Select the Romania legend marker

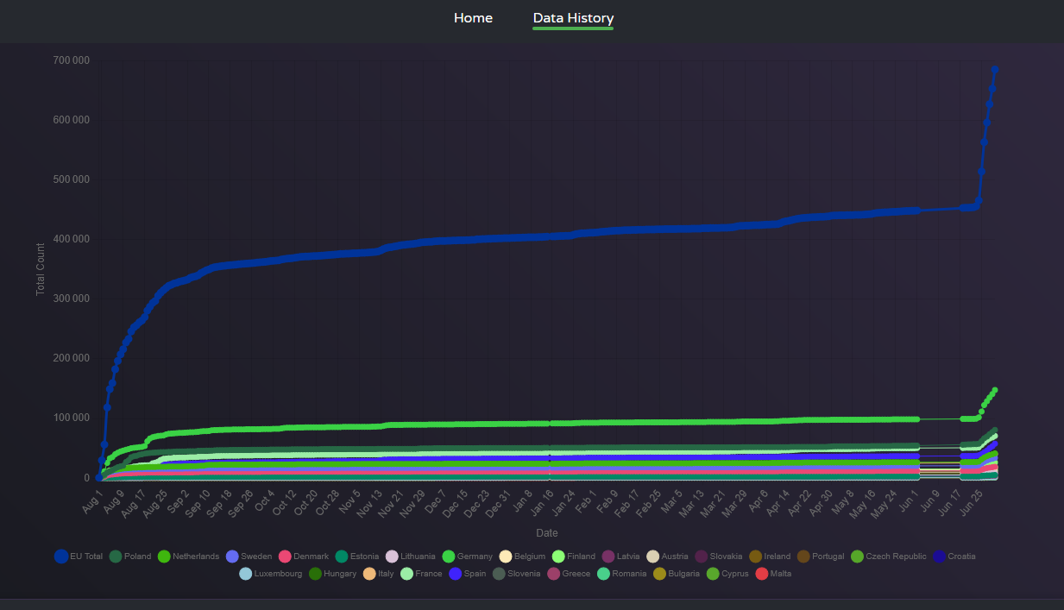604,574
